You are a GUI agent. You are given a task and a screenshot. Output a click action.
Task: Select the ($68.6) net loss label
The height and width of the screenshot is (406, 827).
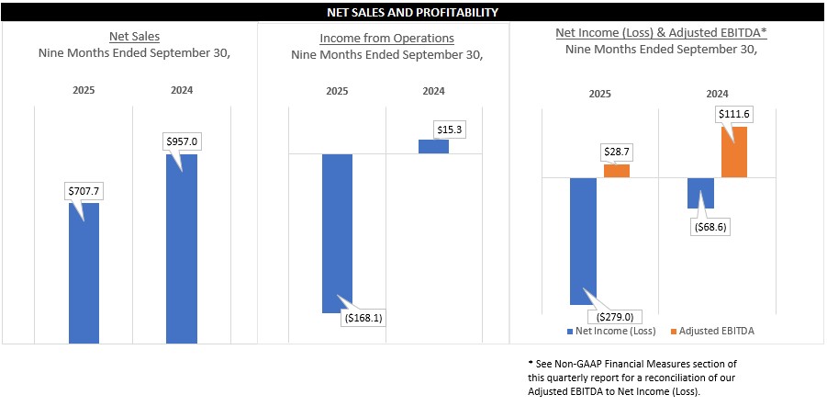coord(709,226)
